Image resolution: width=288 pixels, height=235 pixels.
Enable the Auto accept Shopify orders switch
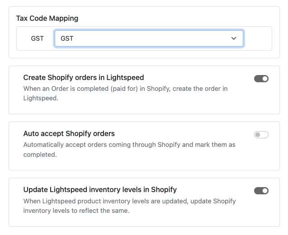pos(261,135)
